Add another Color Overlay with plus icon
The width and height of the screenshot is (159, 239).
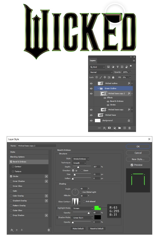coord(46,196)
